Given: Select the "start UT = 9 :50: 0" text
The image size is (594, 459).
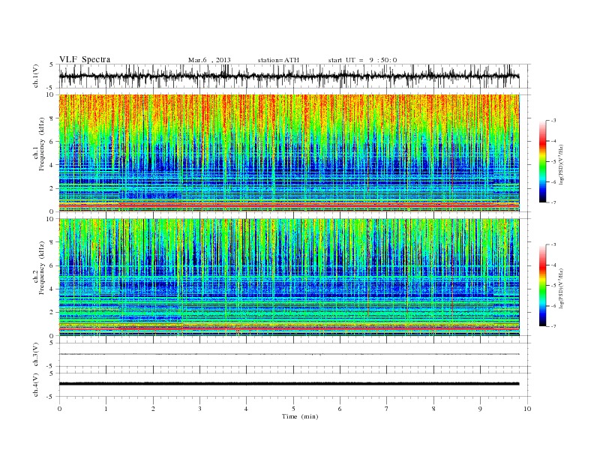Looking at the screenshot, I should point(362,60).
